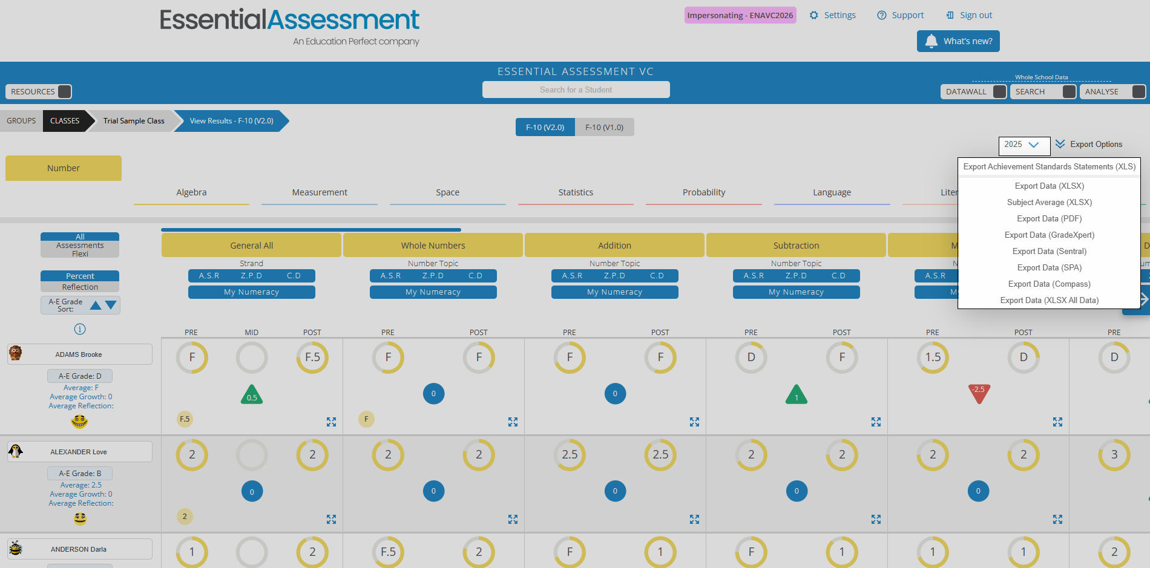Click the Addition topic header

click(614, 245)
